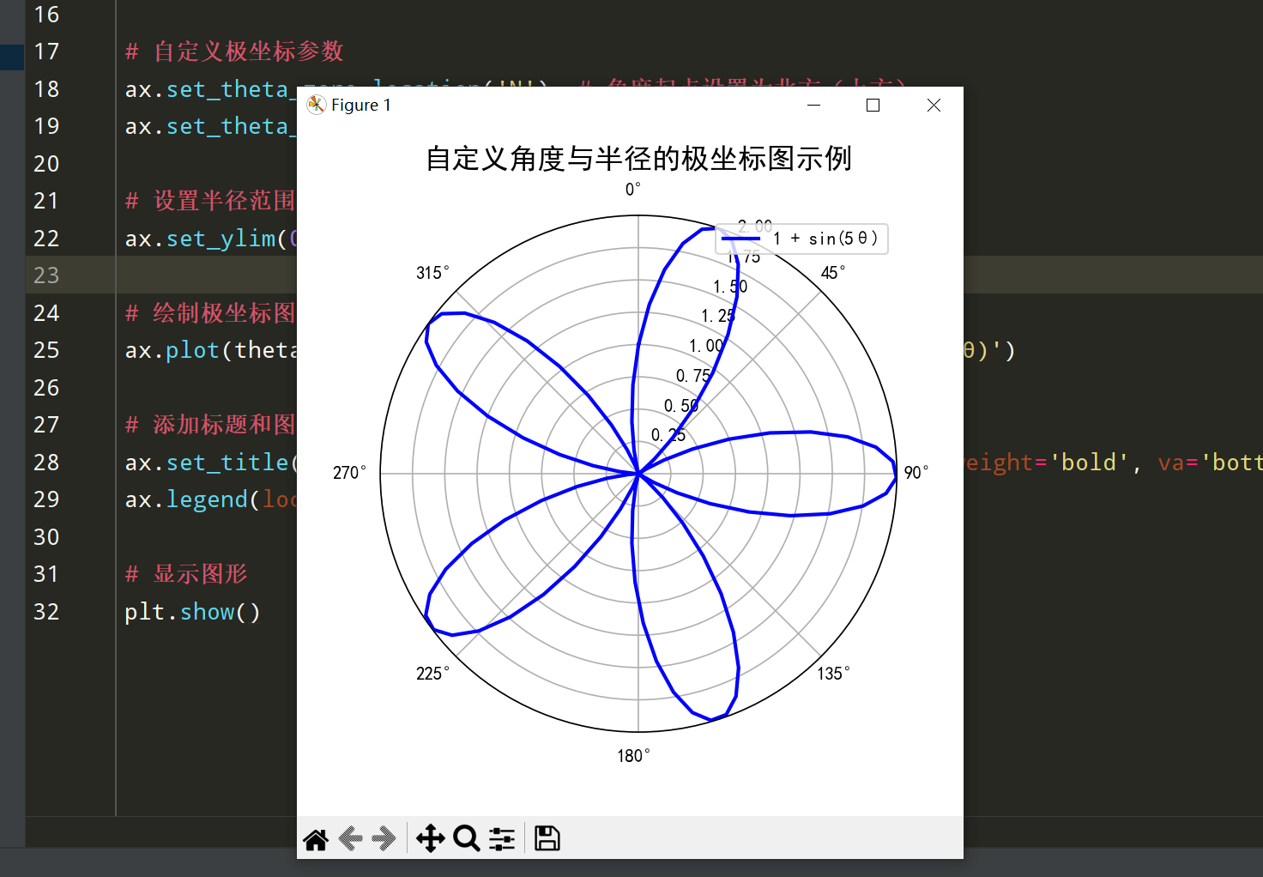Viewport: 1263px width, 877px height.
Task: Close the Figure 1 window
Action: (x=934, y=105)
